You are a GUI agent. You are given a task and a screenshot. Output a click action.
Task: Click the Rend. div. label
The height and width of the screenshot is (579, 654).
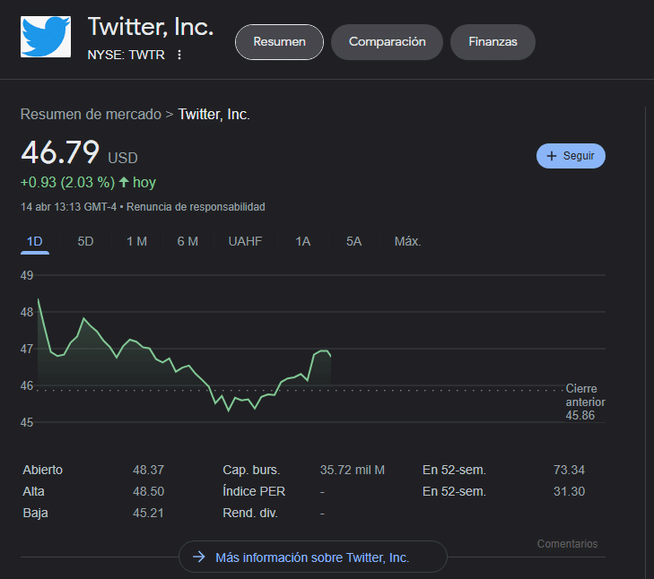coord(250,513)
